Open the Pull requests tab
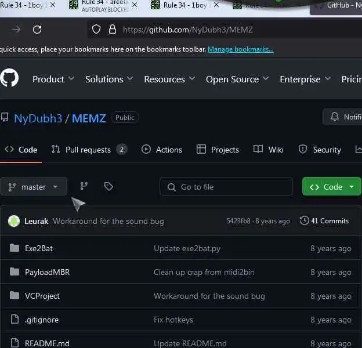The height and width of the screenshot is (348, 362). pos(88,150)
